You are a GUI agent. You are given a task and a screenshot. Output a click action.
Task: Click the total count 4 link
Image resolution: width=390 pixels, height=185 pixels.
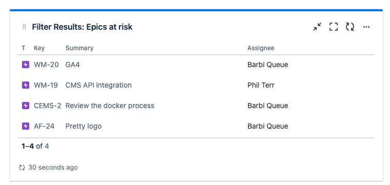tap(47, 146)
